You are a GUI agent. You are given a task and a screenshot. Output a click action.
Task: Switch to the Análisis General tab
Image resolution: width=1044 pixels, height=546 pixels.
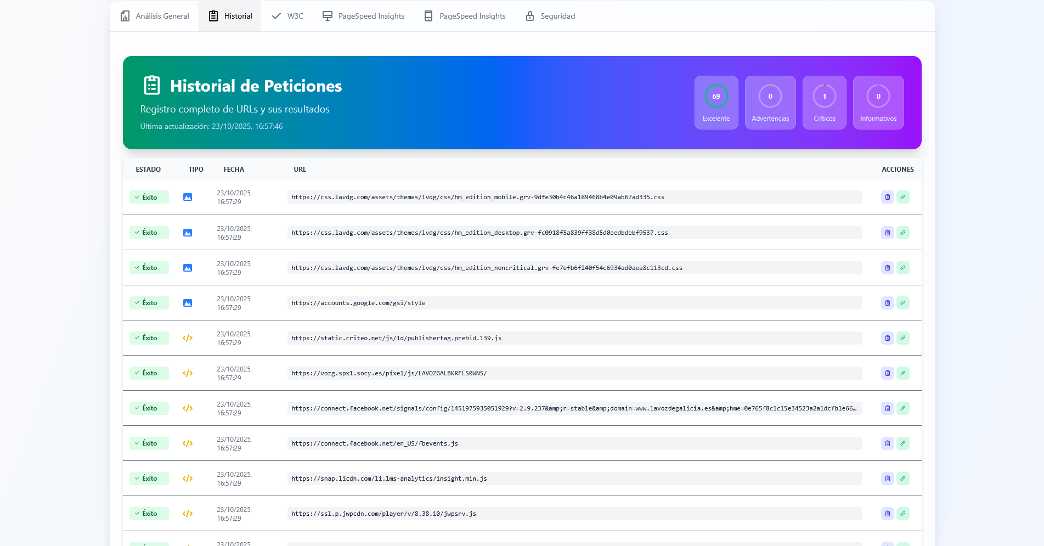(155, 16)
